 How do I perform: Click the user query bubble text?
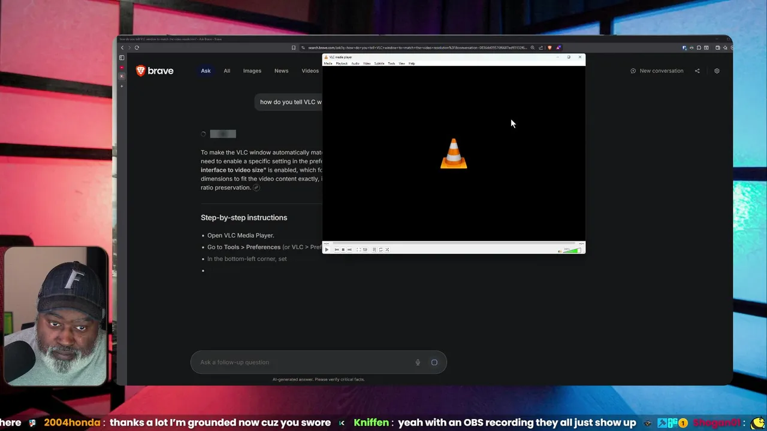[291, 102]
